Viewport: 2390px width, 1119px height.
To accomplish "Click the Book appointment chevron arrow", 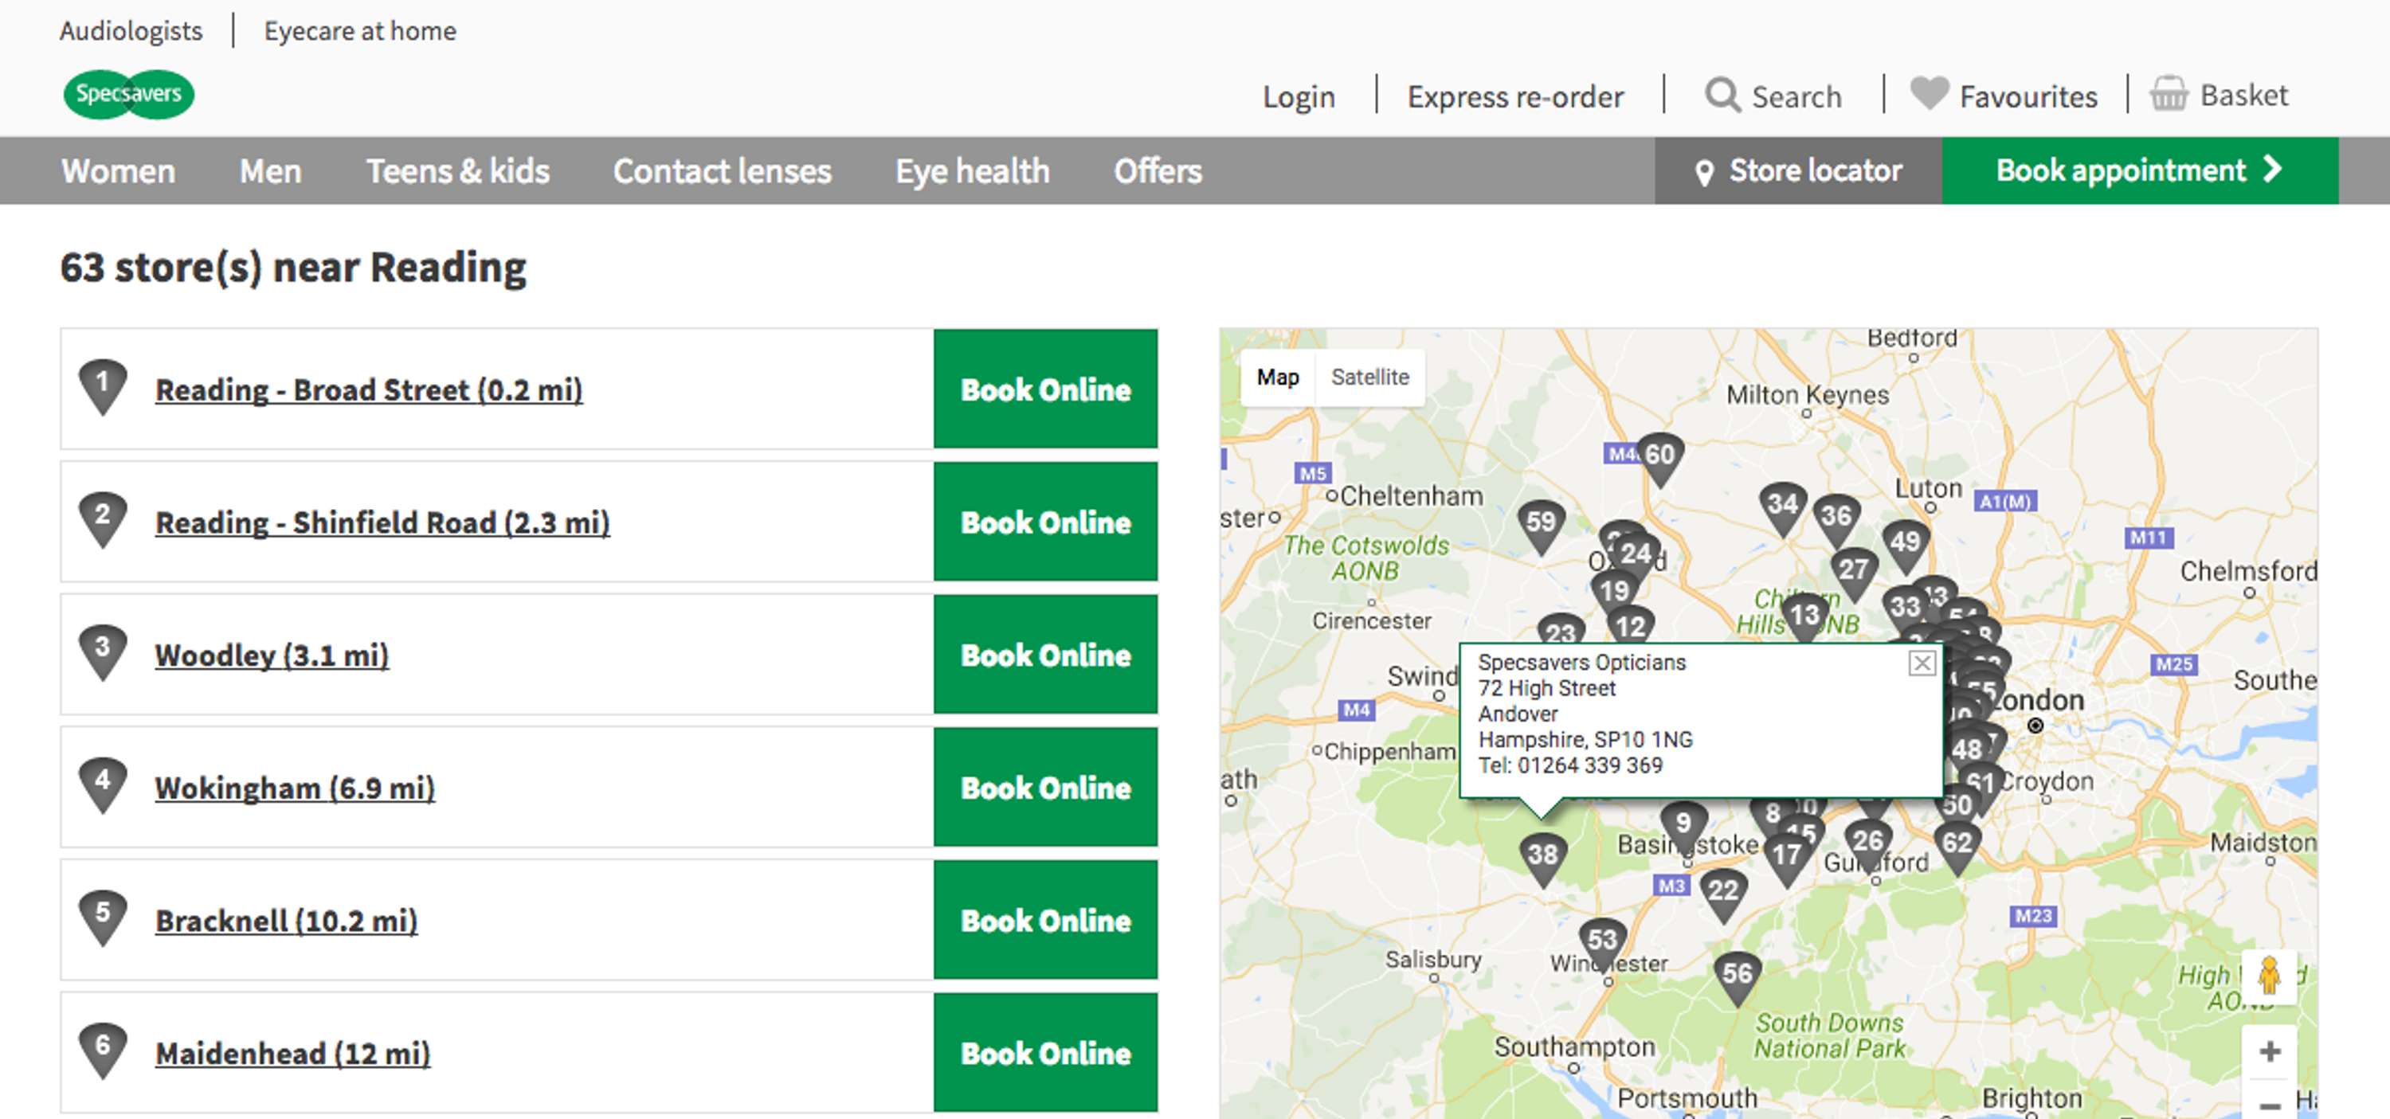I will tap(2272, 169).
